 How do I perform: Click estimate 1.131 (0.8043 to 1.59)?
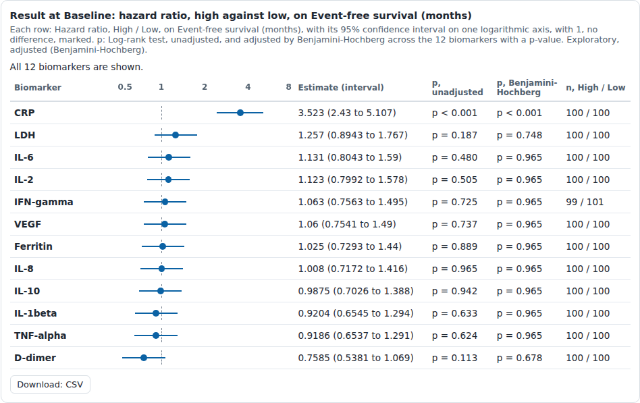tap(350, 157)
